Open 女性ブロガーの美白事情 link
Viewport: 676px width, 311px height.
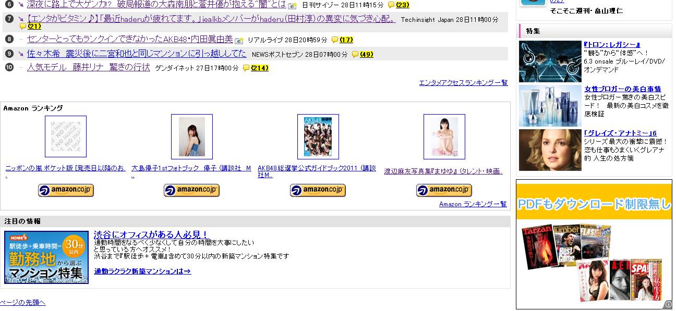[x=623, y=89]
